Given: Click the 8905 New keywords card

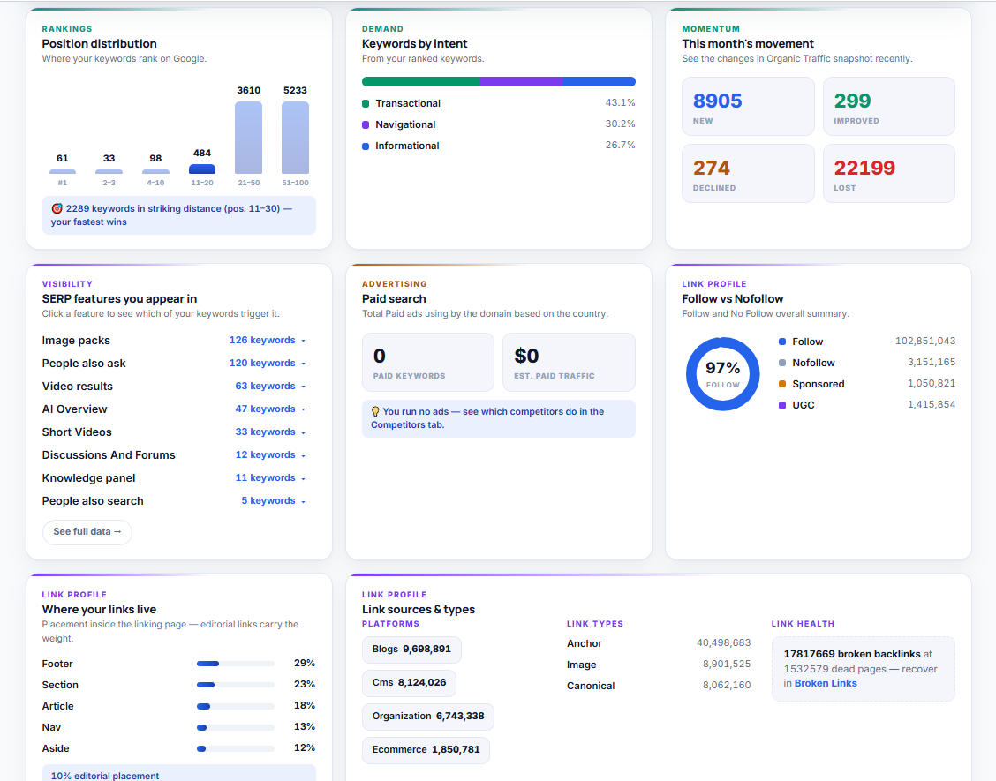Looking at the screenshot, I should (x=748, y=106).
